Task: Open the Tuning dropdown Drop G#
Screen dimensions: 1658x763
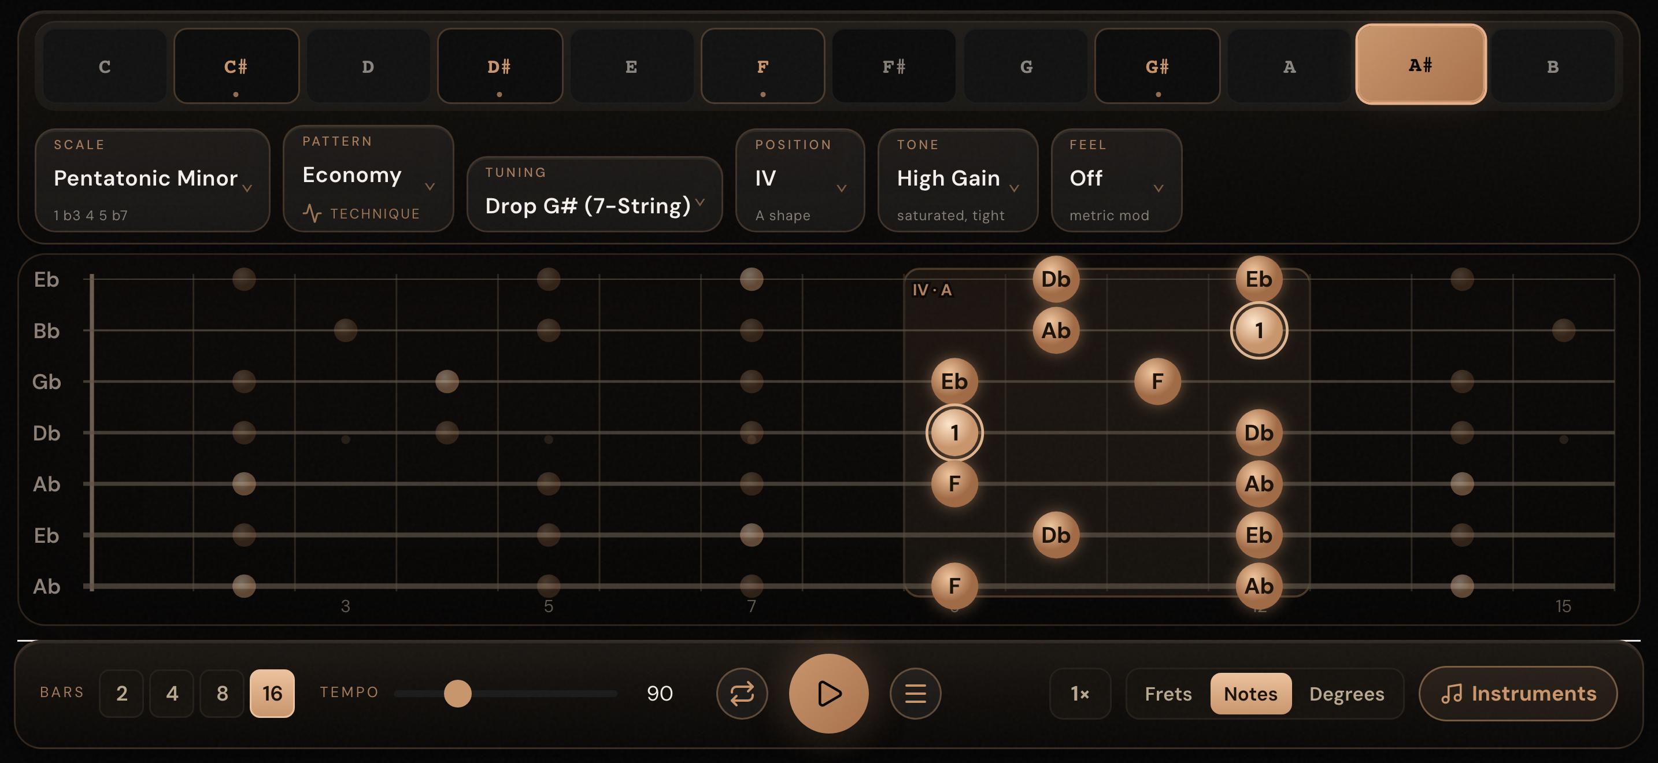Action: point(594,194)
